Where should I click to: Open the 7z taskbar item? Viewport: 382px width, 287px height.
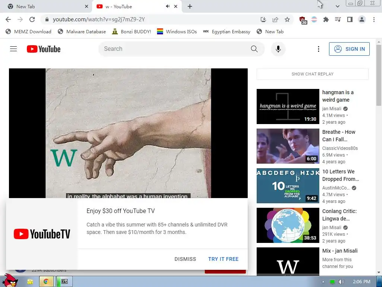(64, 281)
